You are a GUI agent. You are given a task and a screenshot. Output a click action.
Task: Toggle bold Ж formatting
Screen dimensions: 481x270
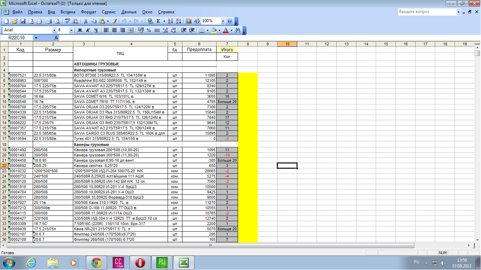coord(80,30)
